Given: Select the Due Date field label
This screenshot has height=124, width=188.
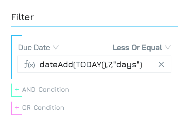Looking at the screenshot, I should tap(34, 47).
